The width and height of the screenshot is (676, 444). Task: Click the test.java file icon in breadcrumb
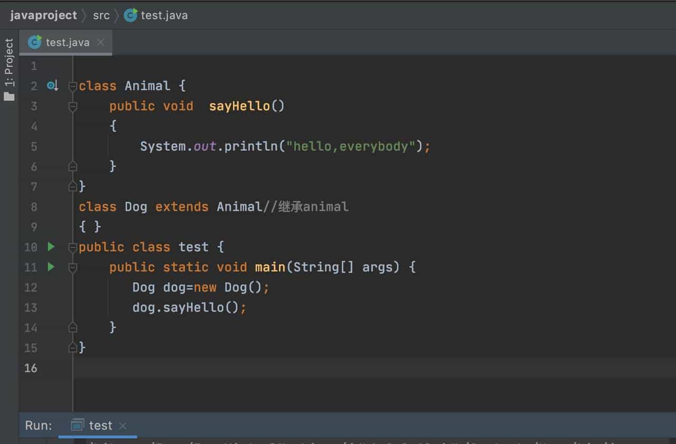click(x=130, y=15)
